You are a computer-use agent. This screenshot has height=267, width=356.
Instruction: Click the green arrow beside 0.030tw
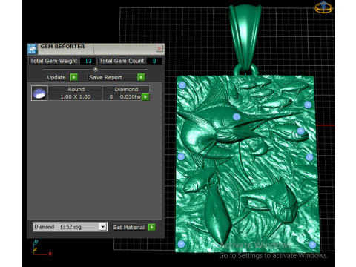pyautogui.click(x=145, y=97)
